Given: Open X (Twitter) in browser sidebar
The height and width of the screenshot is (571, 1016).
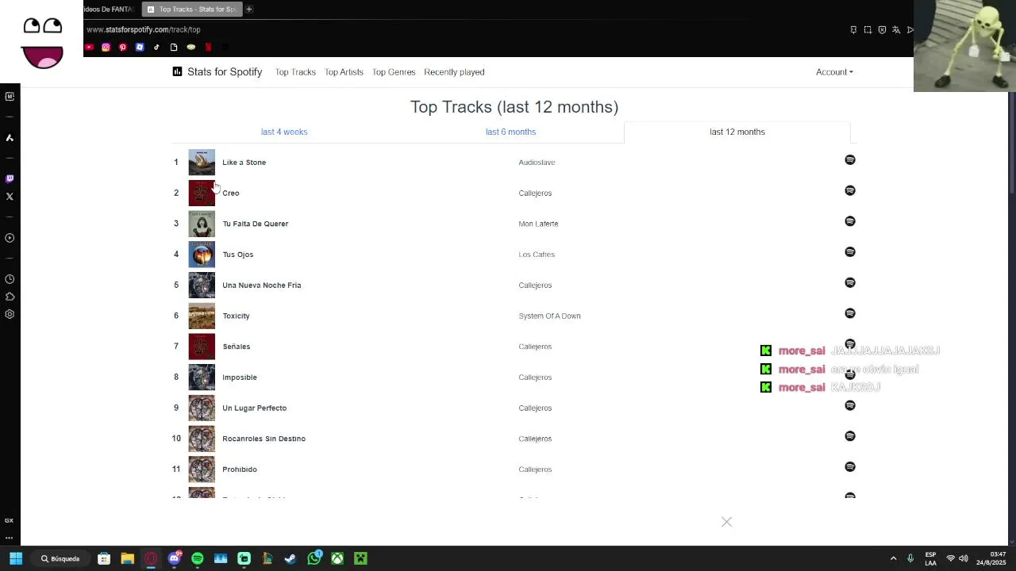Looking at the screenshot, I should click(10, 197).
